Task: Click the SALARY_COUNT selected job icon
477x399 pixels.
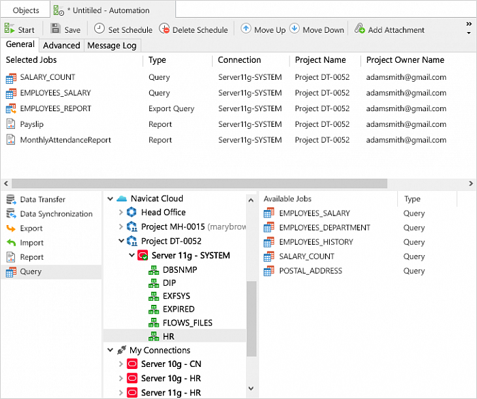Action: click(11, 78)
